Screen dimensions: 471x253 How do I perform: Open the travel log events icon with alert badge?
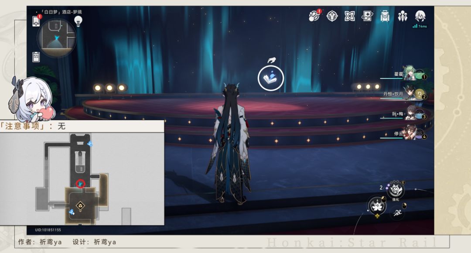[x=314, y=16]
